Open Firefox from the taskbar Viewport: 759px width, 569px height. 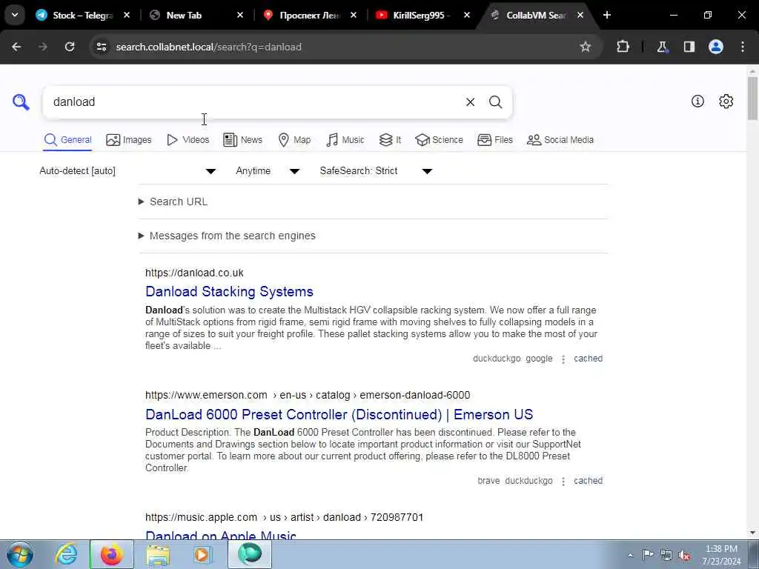point(111,554)
